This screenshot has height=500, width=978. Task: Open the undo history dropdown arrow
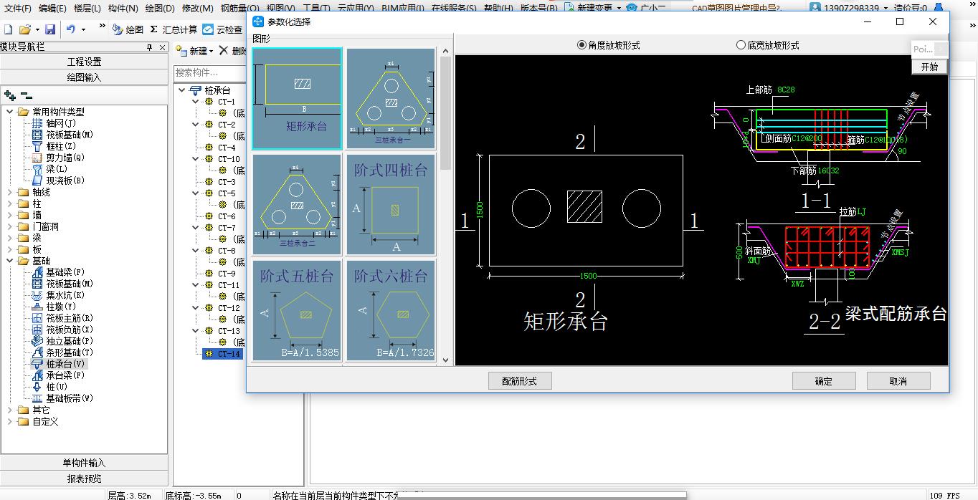[83, 29]
